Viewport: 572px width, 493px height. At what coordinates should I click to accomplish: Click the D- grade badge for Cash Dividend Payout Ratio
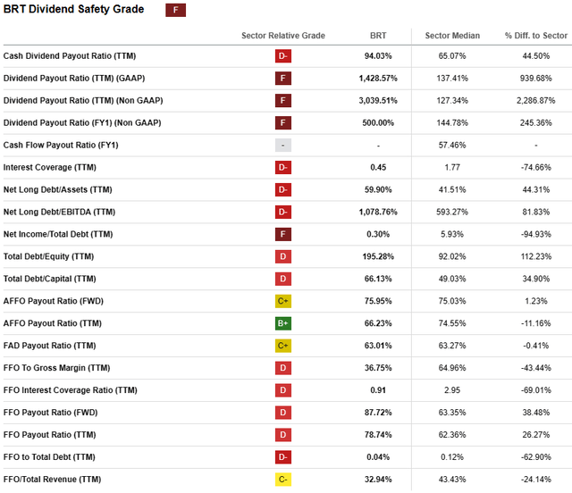[x=283, y=56]
